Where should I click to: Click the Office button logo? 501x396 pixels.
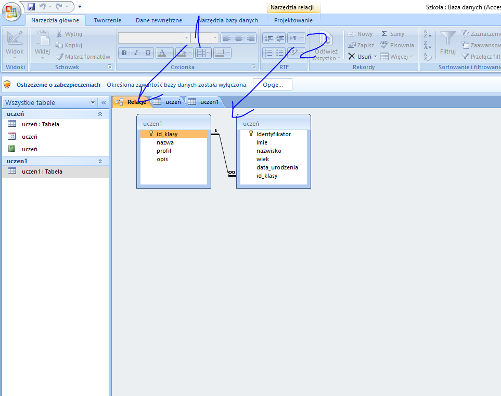pyautogui.click(x=11, y=12)
